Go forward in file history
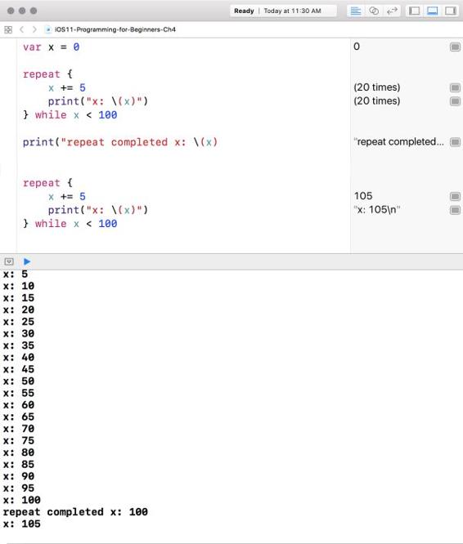This screenshot has width=463, height=544. [34, 30]
